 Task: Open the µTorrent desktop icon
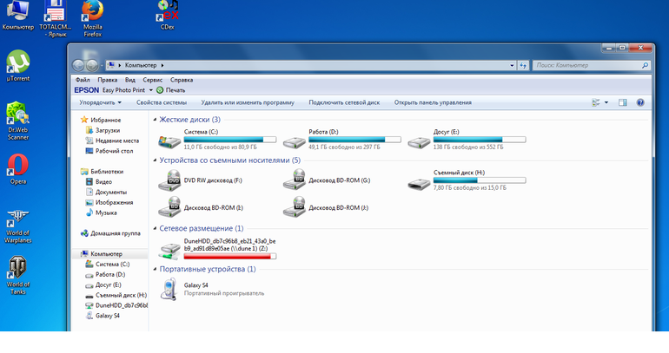tap(18, 66)
